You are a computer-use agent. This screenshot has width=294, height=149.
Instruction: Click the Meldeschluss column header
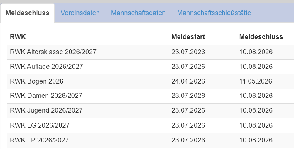click(x=261, y=37)
